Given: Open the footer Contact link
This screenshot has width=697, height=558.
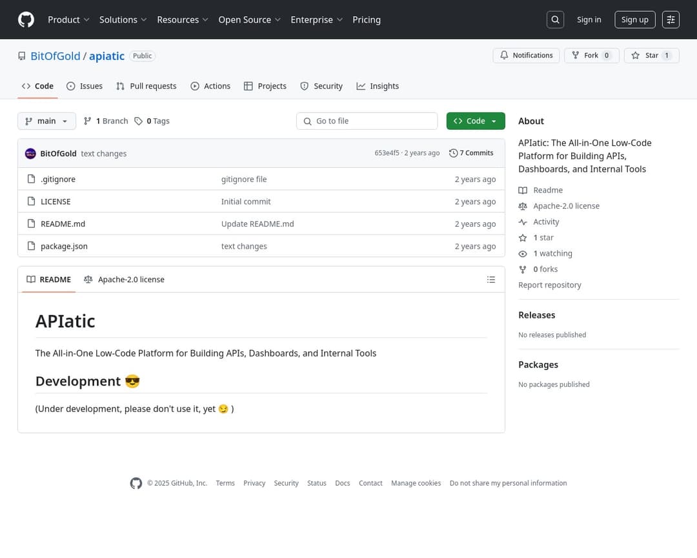Looking at the screenshot, I should pyautogui.click(x=370, y=483).
